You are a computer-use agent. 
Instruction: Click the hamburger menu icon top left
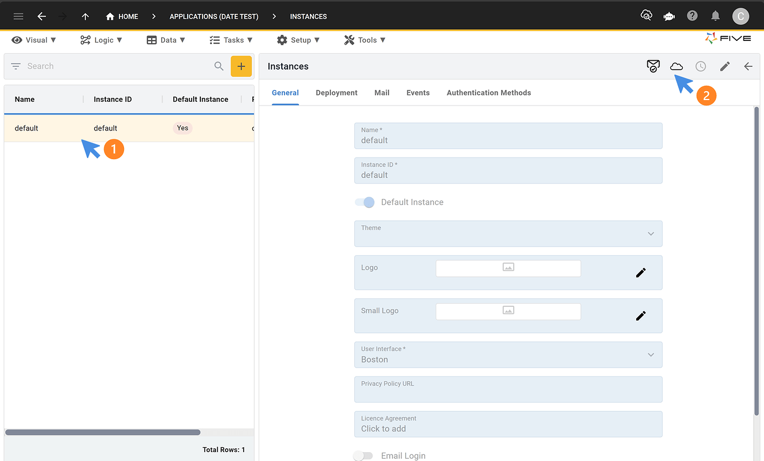coord(18,16)
